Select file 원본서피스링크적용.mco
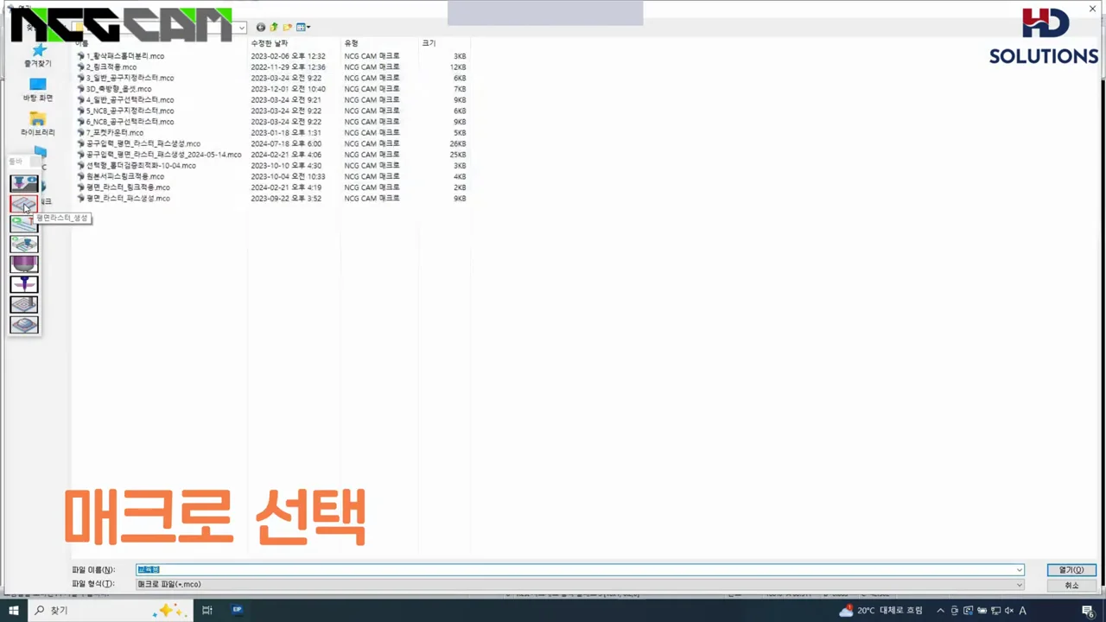This screenshot has height=622, width=1106. 120,176
